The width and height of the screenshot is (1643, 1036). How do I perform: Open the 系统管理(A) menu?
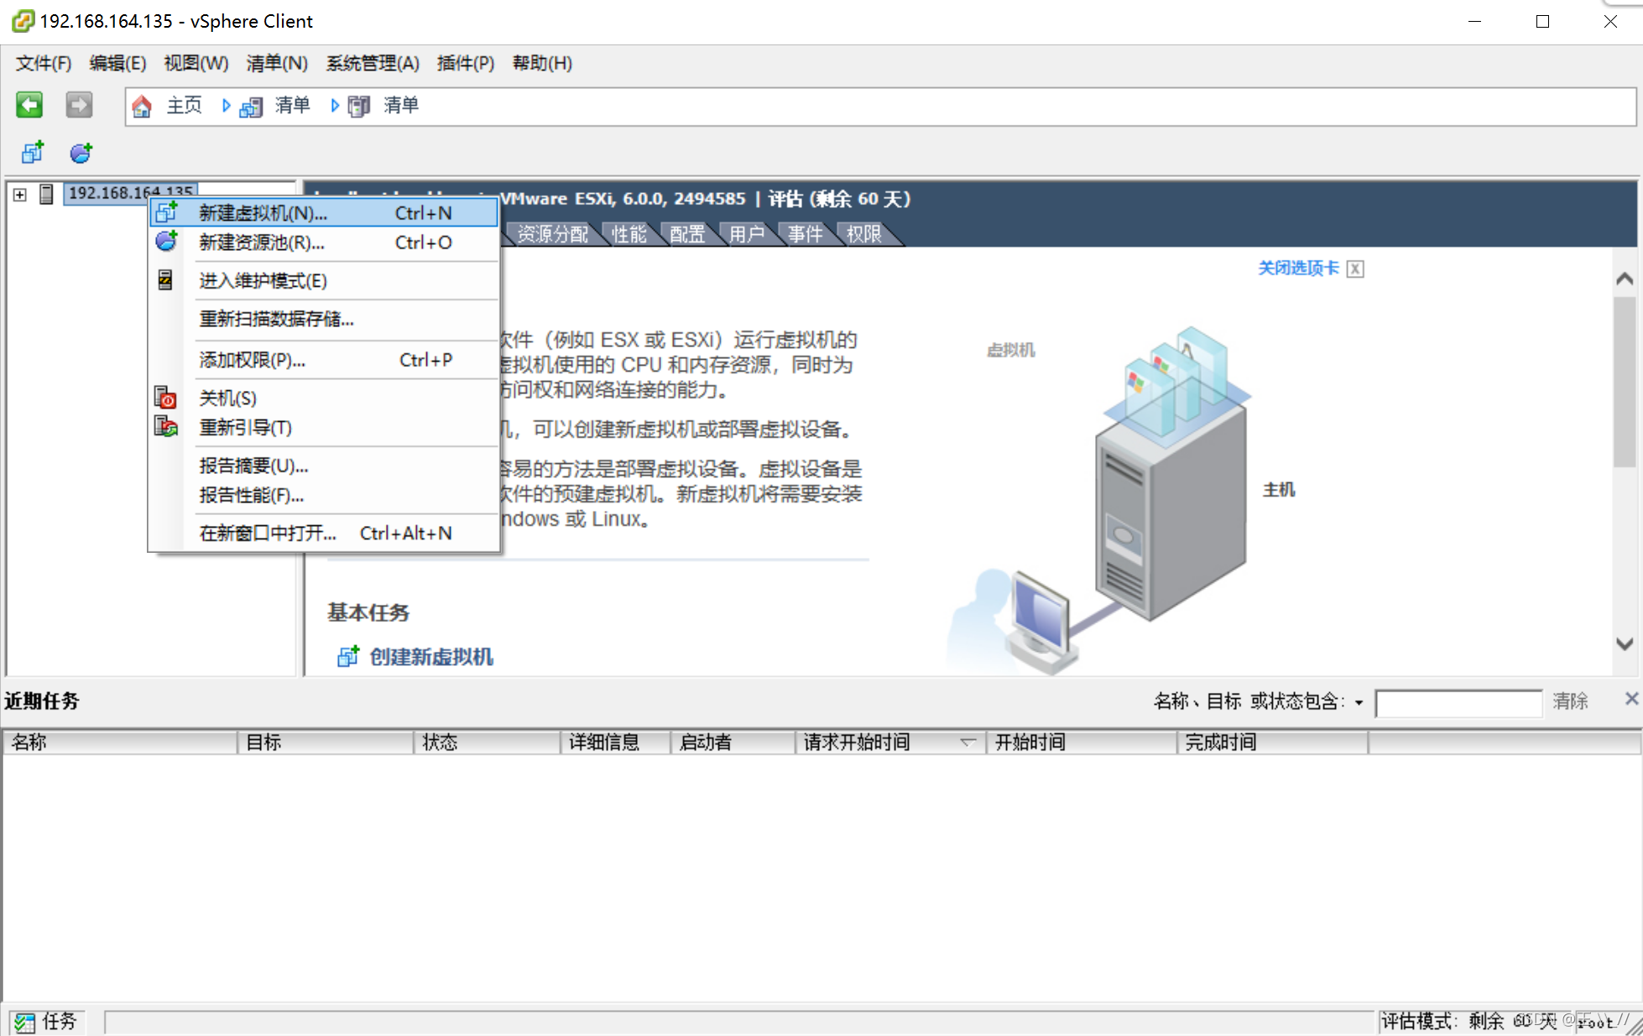pyautogui.click(x=373, y=64)
